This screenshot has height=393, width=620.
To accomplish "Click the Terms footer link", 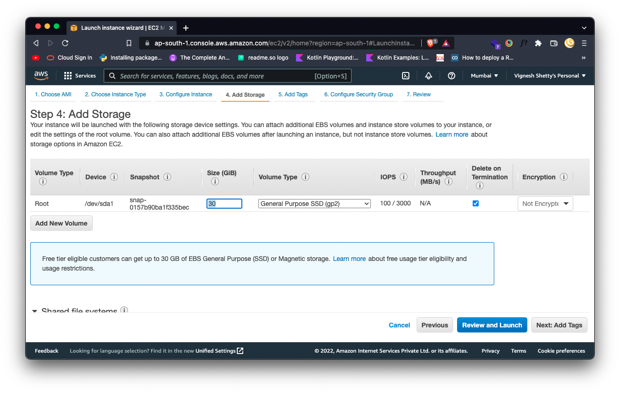I will click(519, 351).
